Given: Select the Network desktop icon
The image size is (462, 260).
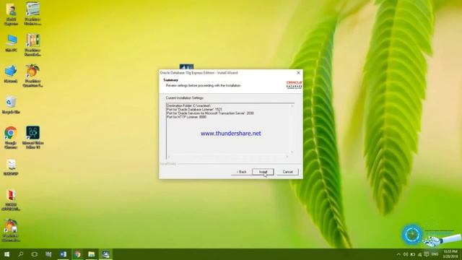Looking at the screenshot, I should pos(11,74).
